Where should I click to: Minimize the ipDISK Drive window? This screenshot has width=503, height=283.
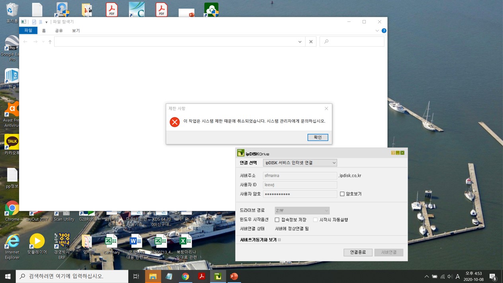[x=398, y=153]
